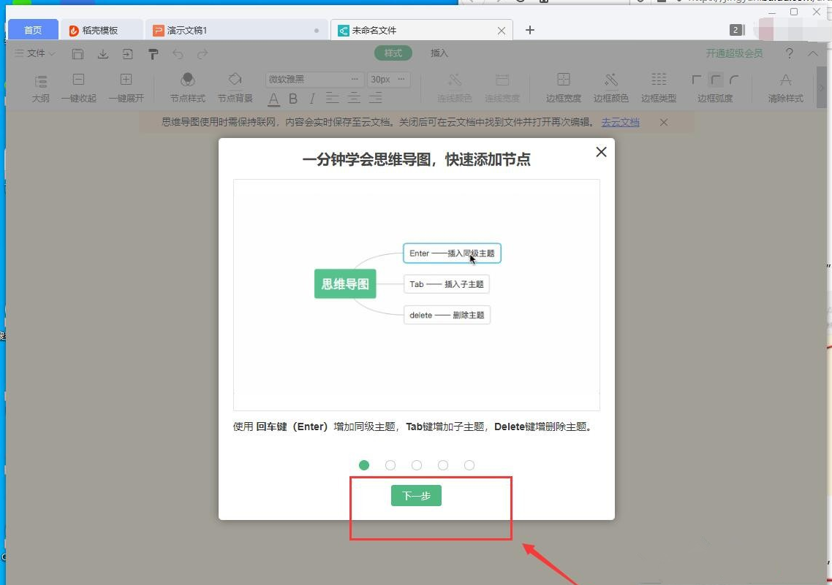Click the undo arrow icon
The width and height of the screenshot is (832, 585).
coord(178,53)
